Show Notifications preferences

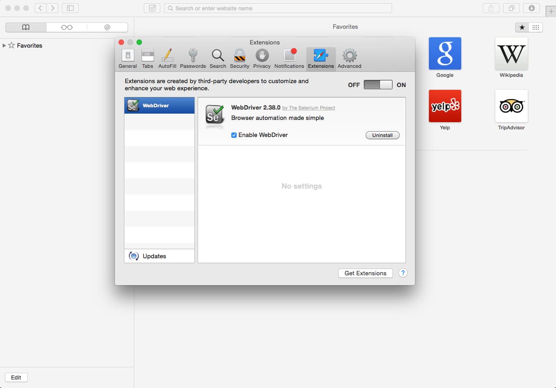[x=289, y=58]
